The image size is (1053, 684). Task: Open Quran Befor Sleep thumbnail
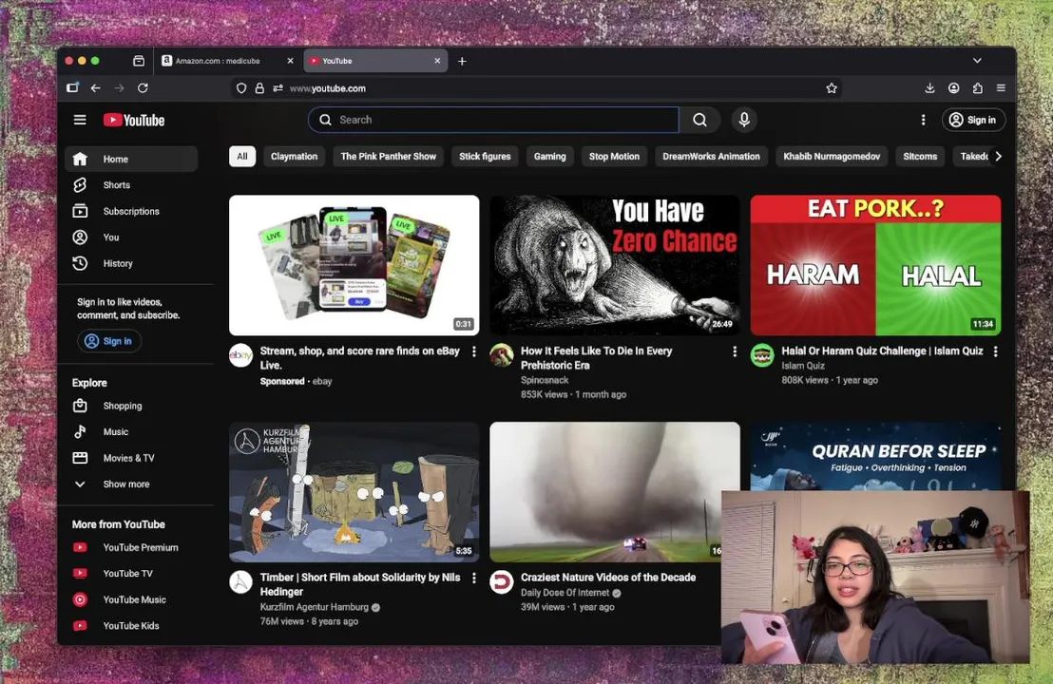[x=875, y=456]
